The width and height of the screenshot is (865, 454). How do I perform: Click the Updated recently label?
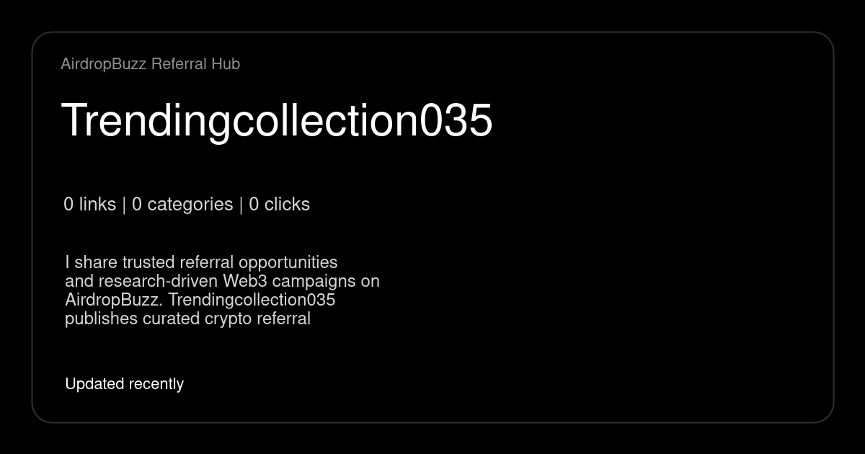124,384
